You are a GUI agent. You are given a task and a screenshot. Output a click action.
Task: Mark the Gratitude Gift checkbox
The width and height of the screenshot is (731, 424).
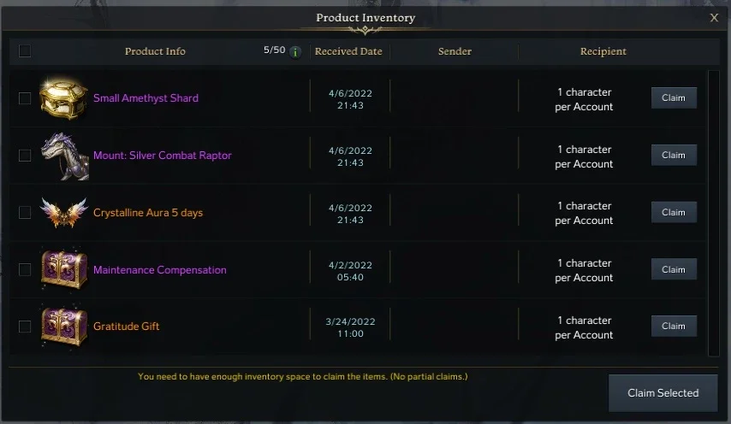point(25,327)
